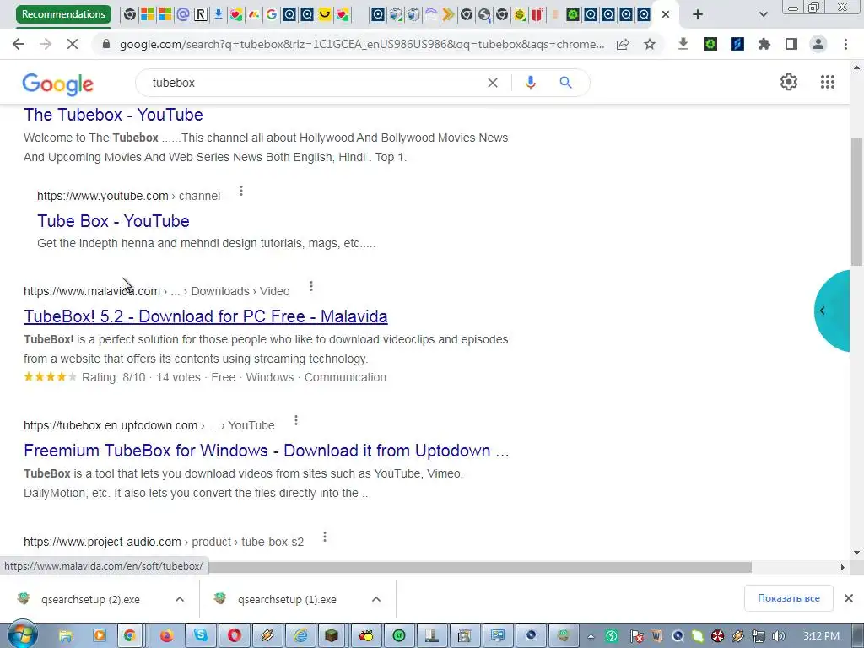Screen dimensions: 864x648
Task: Click the address bar URL
Action: 361,44
